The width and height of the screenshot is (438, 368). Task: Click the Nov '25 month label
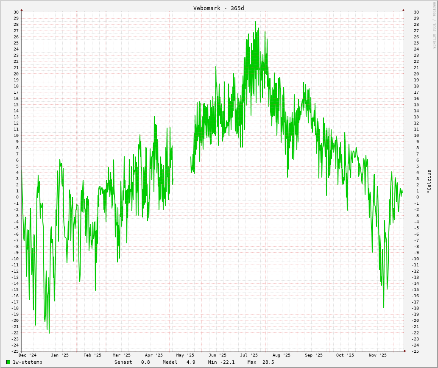tap(378, 355)
